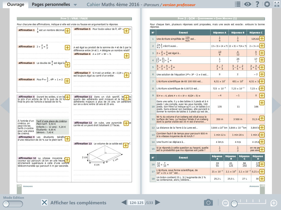Uncheck Afficher les compléments checkbox
The image size is (281, 210).
point(45,203)
